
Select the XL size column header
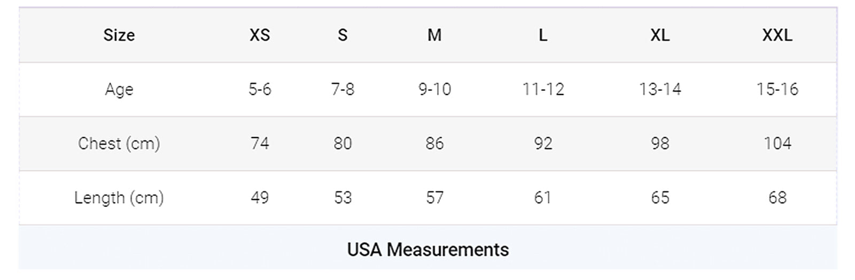pos(660,35)
